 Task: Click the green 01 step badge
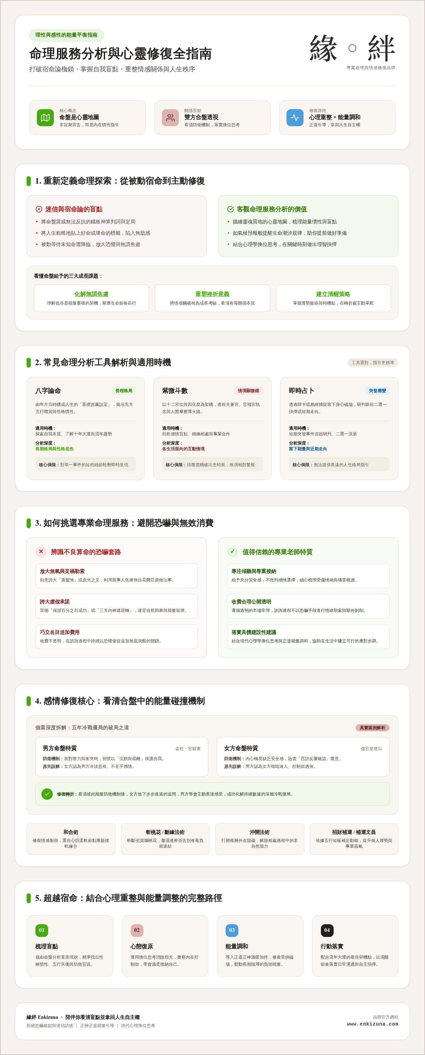click(x=42, y=931)
